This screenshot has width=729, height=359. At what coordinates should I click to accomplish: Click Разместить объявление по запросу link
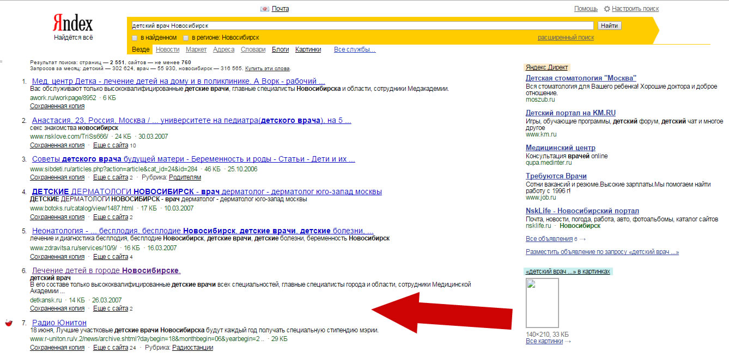(602, 252)
